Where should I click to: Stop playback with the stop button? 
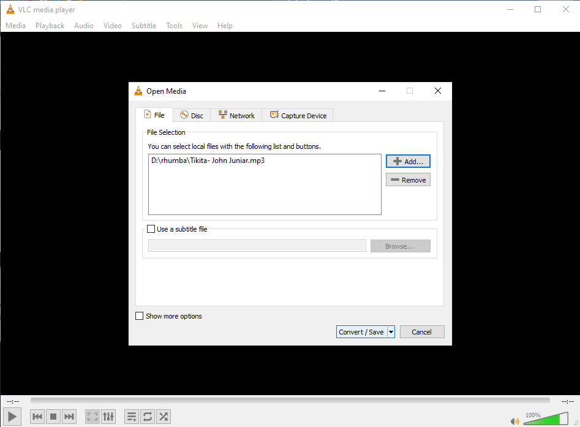point(53,417)
